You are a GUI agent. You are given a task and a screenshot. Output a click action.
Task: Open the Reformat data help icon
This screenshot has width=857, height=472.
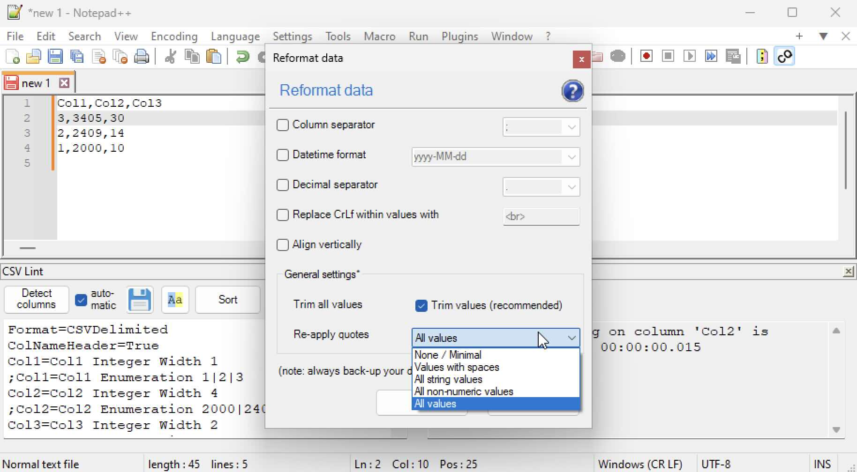click(573, 91)
